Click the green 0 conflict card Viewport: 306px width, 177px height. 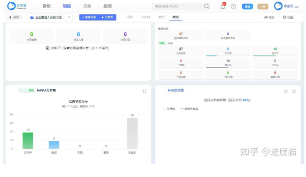(32, 36)
